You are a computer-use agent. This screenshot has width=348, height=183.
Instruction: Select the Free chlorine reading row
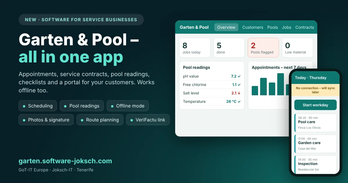point(212,85)
